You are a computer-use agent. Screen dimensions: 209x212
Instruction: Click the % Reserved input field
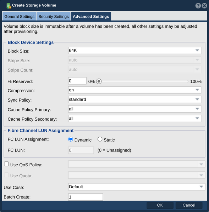[x=77, y=81]
